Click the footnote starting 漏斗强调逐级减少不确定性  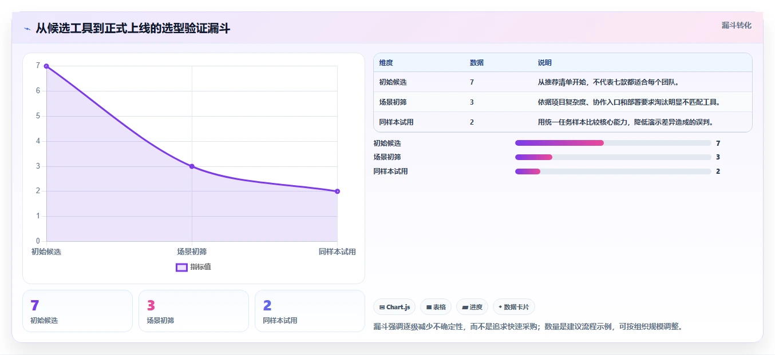pyautogui.click(x=528, y=327)
